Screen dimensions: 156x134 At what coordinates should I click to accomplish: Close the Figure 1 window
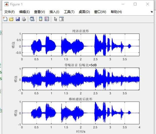(x=147, y=4)
